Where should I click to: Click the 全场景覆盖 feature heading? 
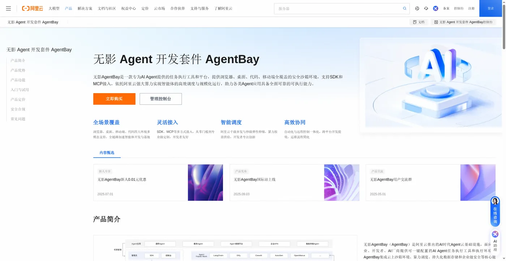(x=106, y=122)
